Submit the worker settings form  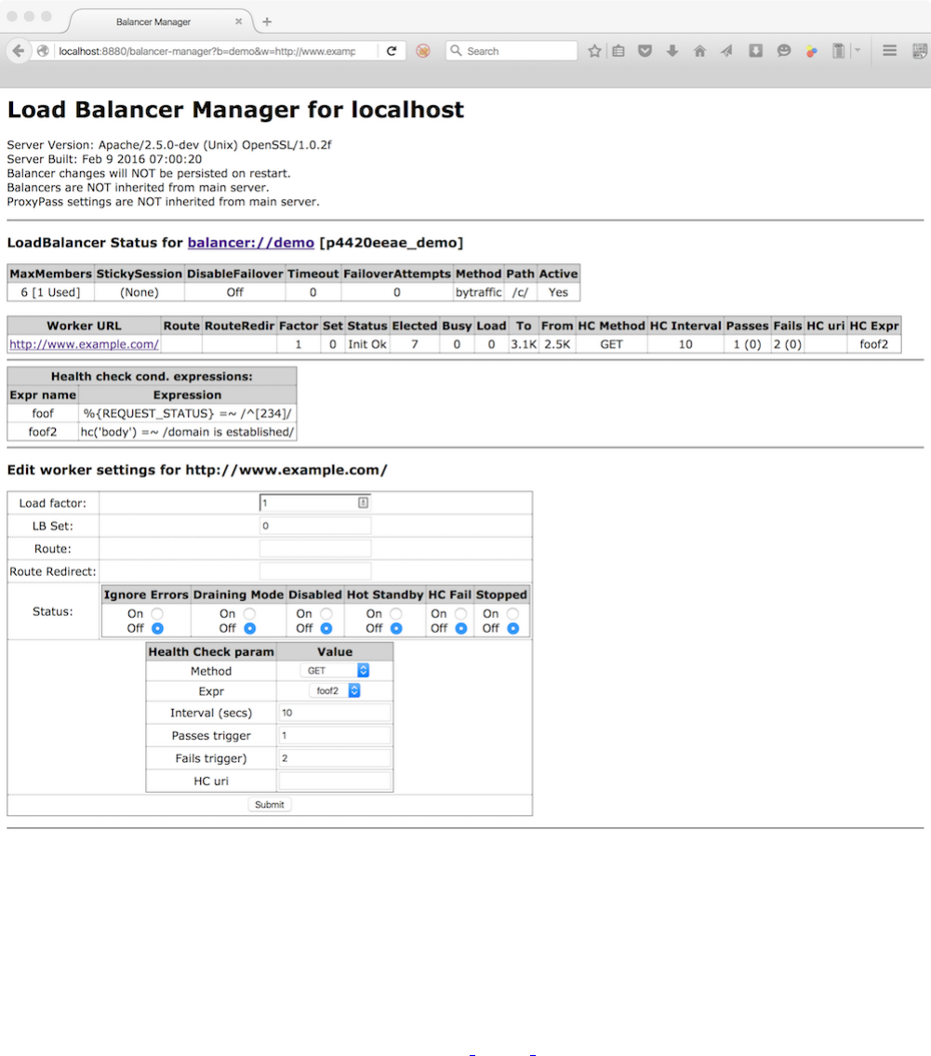[x=270, y=805]
